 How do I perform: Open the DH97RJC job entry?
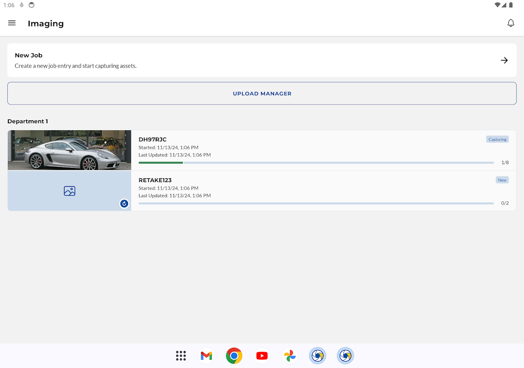[x=152, y=139]
